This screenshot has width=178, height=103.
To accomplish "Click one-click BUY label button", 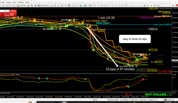I will (x=13, y=11).
